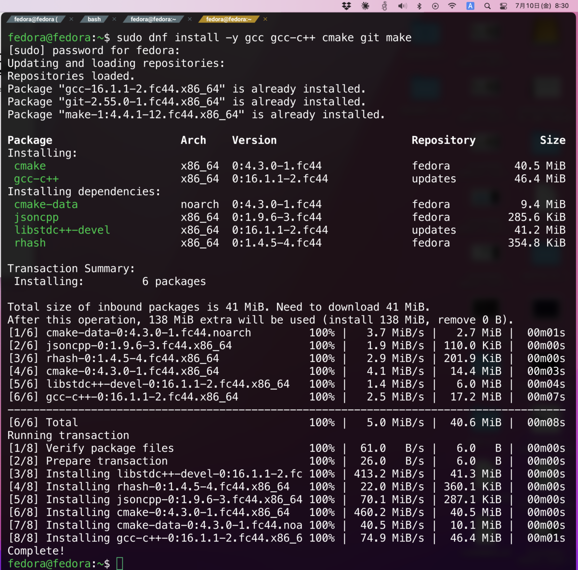This screenshot has width=578, height=570.
Task: Click the '[1/6] cmake-data' download line
Action: pyautogui.click(x=287, y=333)
